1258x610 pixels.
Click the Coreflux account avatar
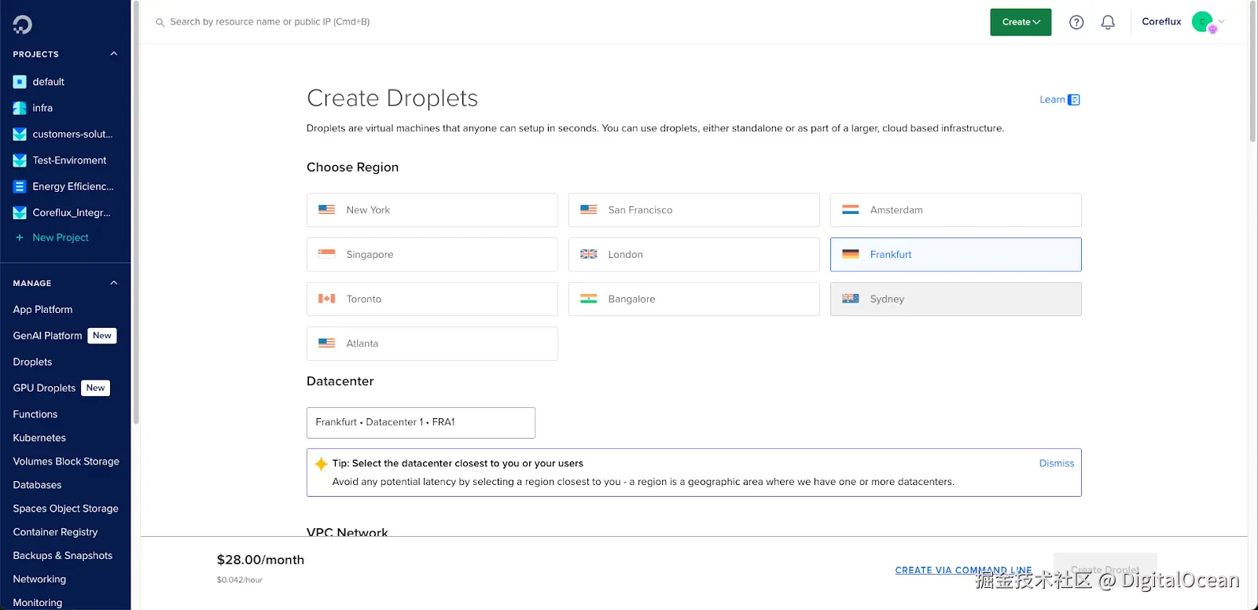(1202, 22)
